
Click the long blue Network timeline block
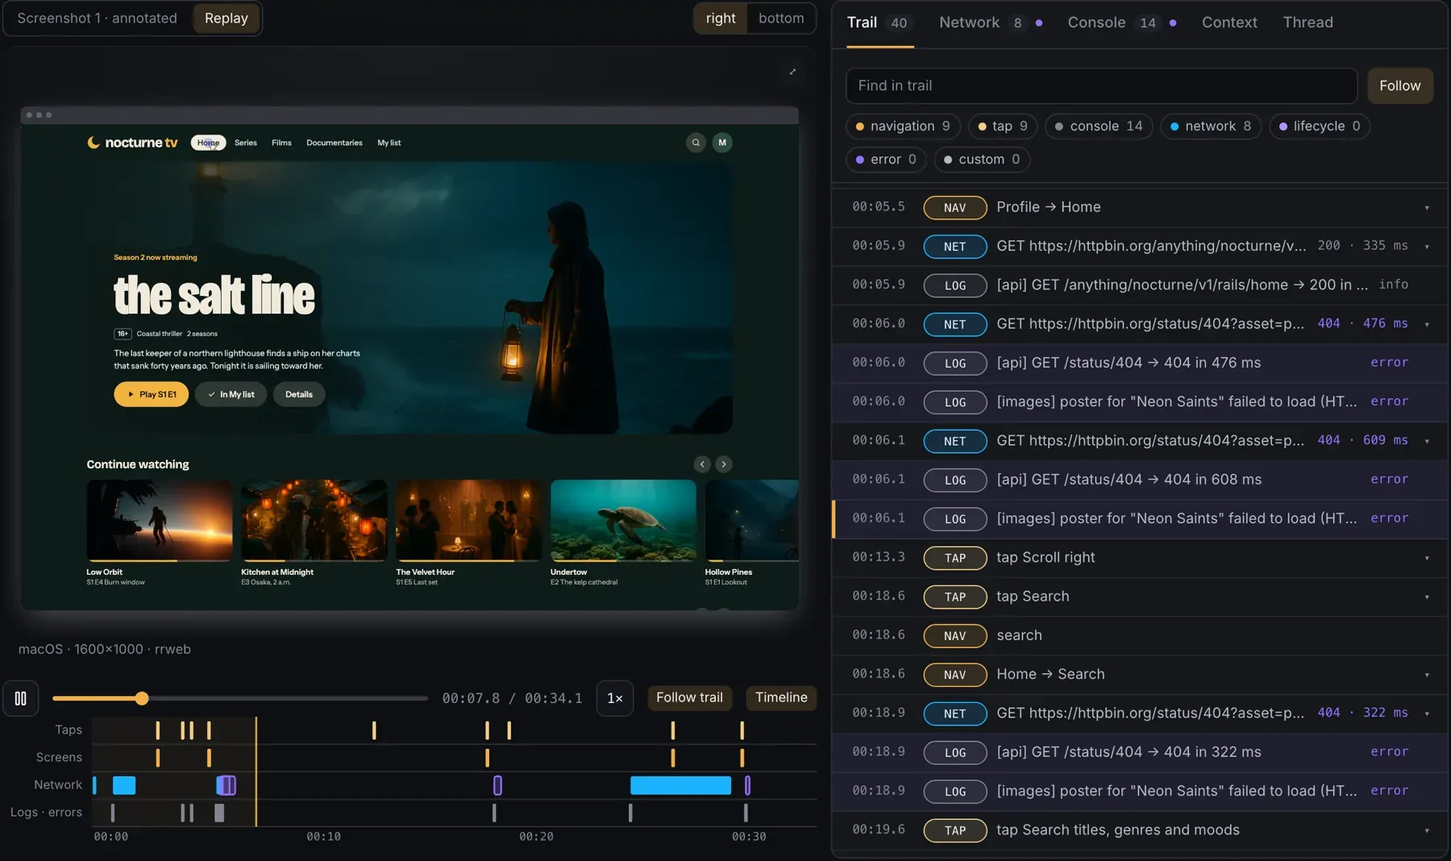(680, 785)
